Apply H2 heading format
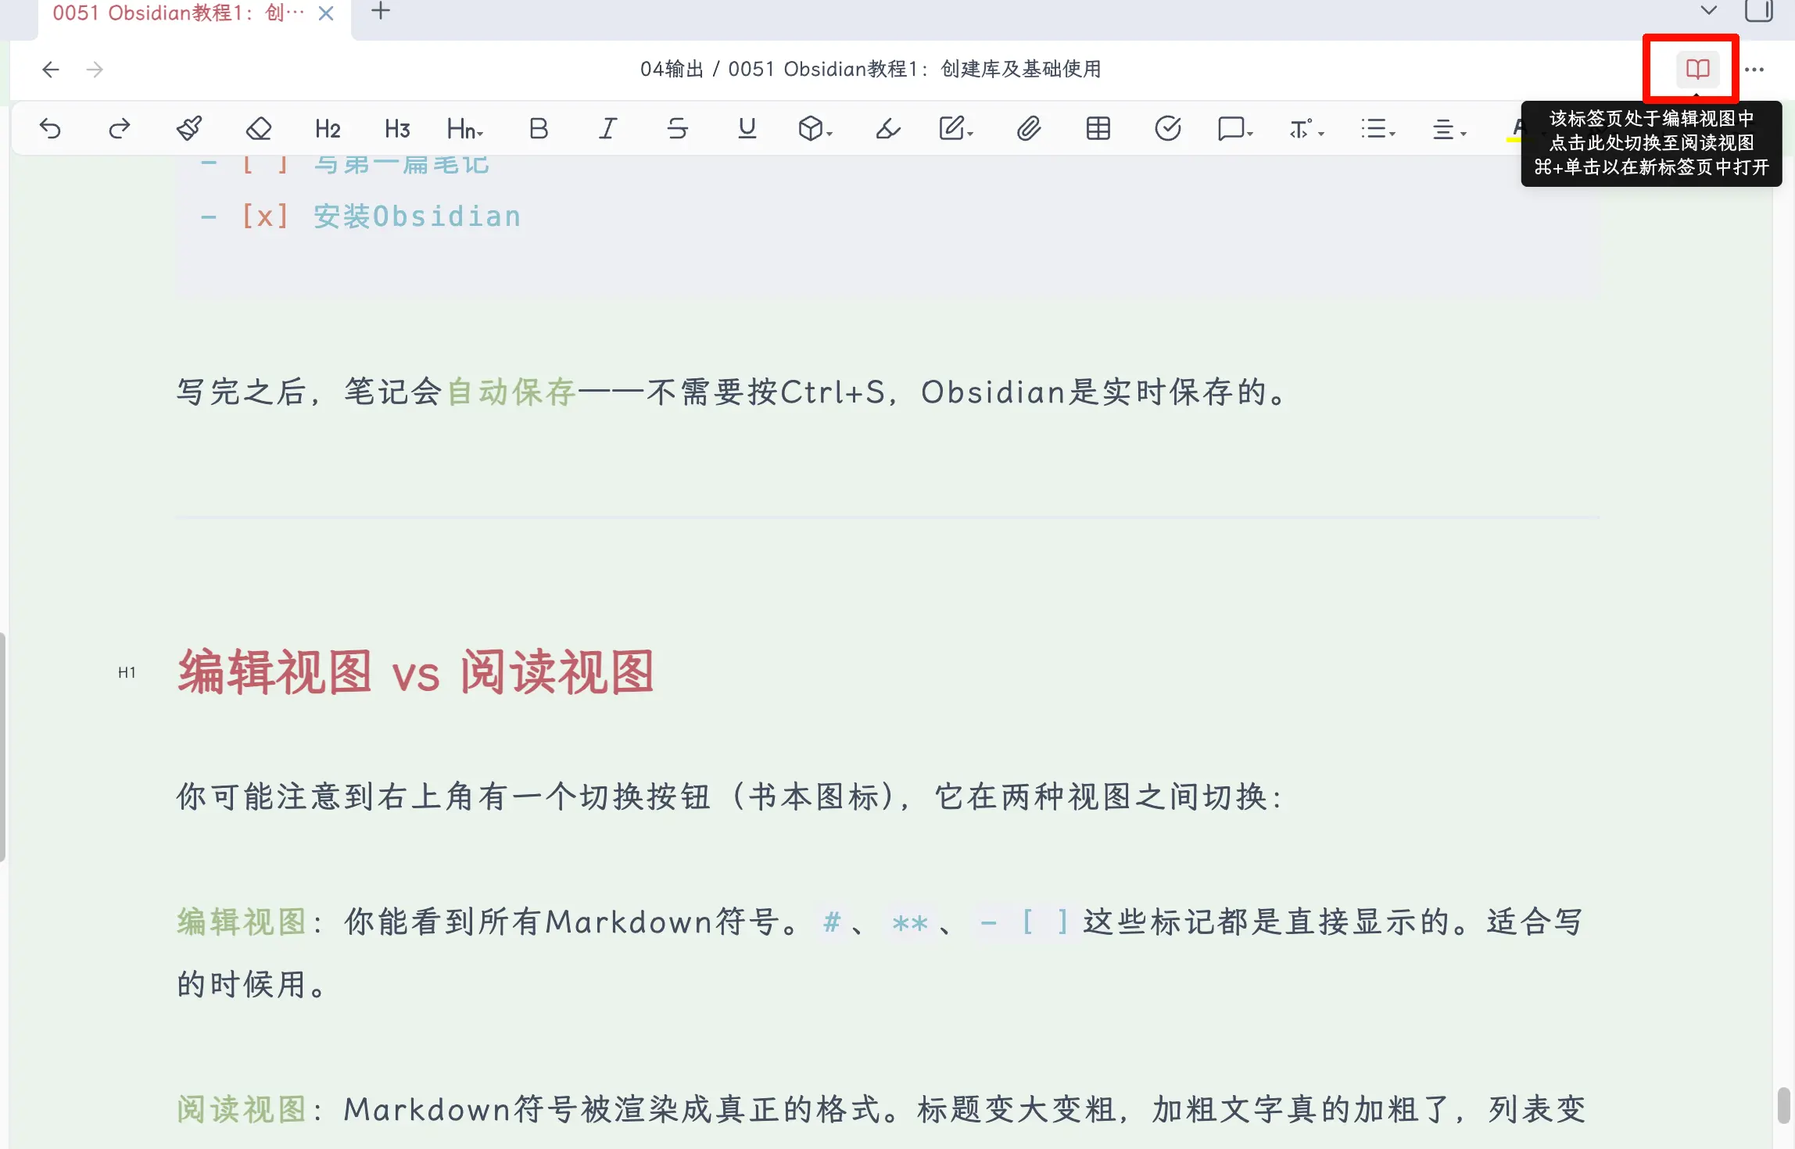1795x1149 pixels. 328,128
